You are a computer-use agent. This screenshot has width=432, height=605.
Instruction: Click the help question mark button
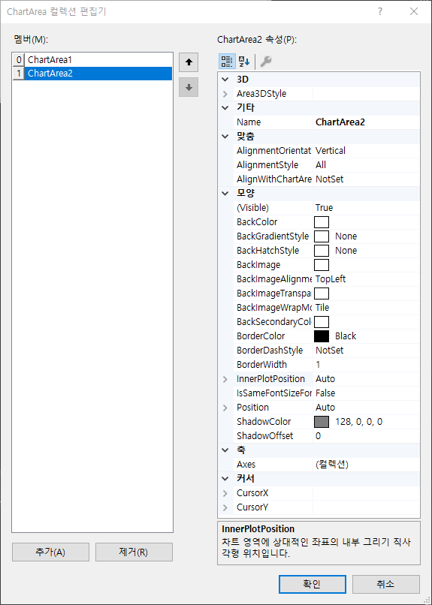tap(380, 11)
